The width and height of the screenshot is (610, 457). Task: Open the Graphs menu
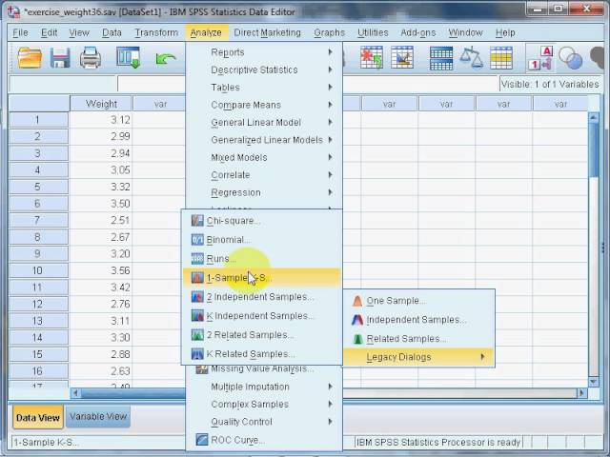click(x=329, y=32)
